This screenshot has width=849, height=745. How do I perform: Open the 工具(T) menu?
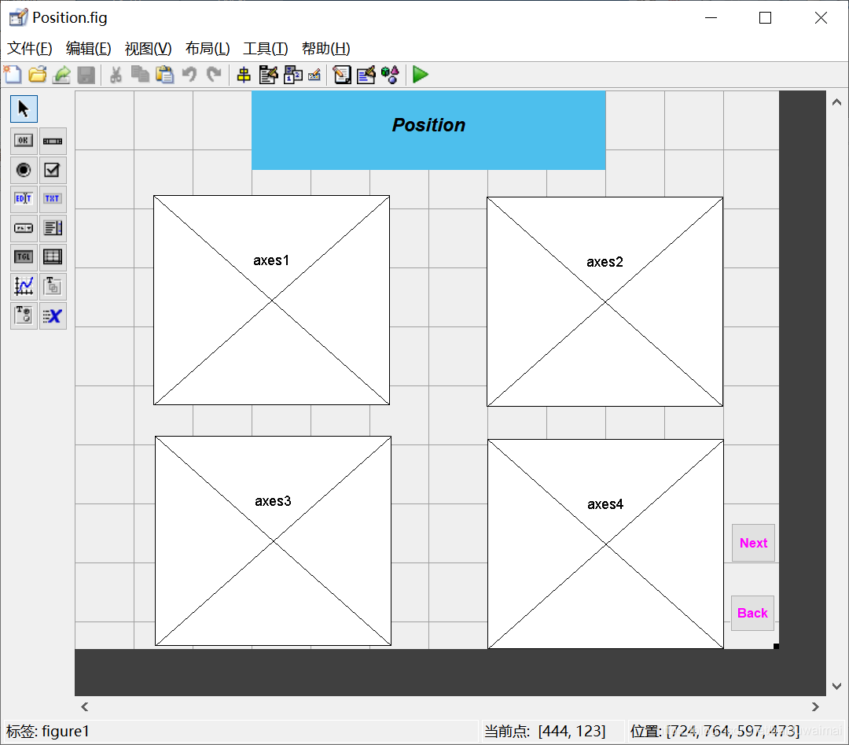click(266, 49)
